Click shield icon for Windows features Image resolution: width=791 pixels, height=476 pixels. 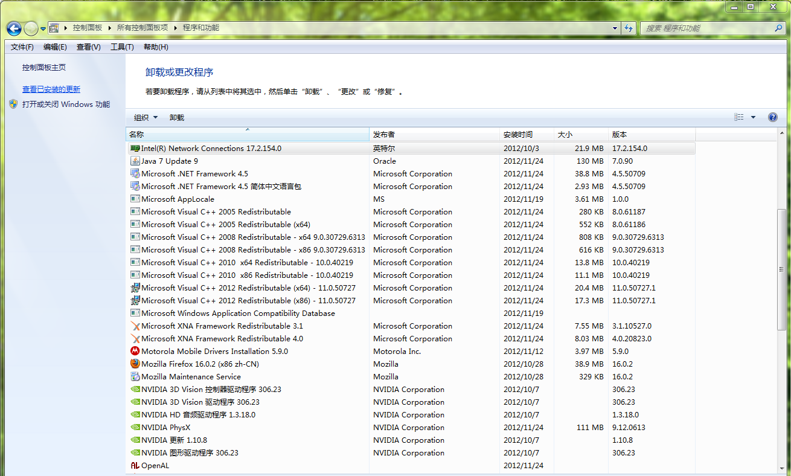click(13, 104)
